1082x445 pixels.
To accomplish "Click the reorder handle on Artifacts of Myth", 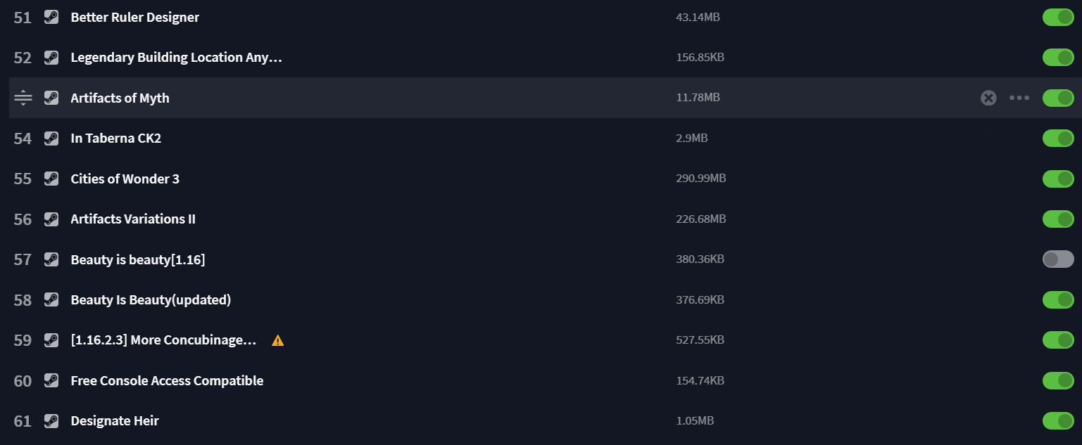I will 23,98.
